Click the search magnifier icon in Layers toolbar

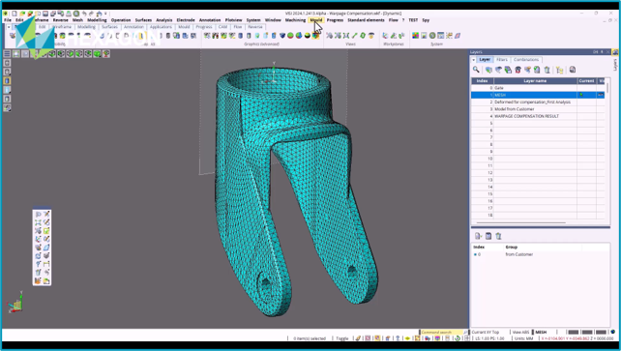tap(476, 70)
